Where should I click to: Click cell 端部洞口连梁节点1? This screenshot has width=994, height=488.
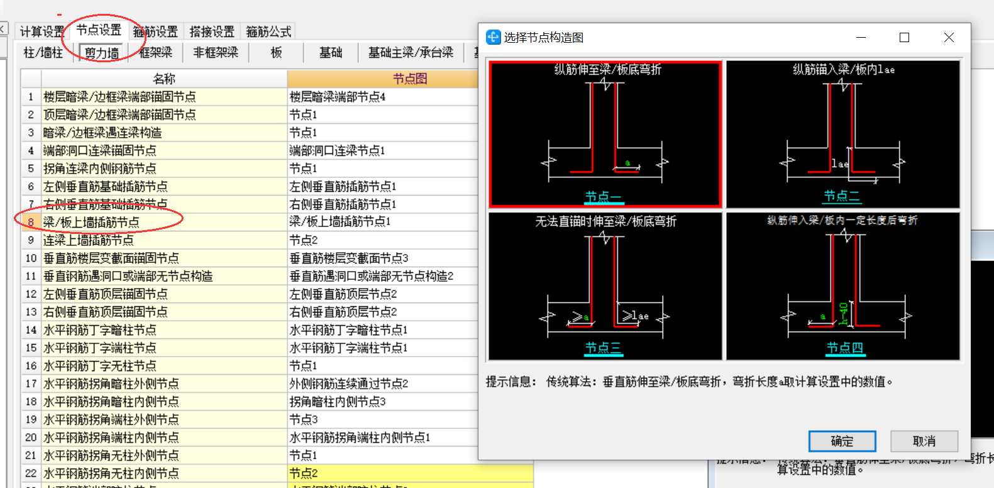[383, 150]
